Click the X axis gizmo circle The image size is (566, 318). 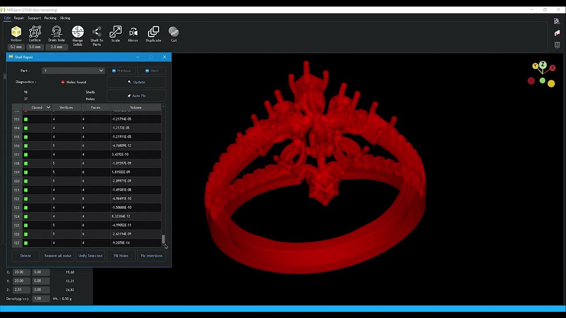[x=552, y=68]
